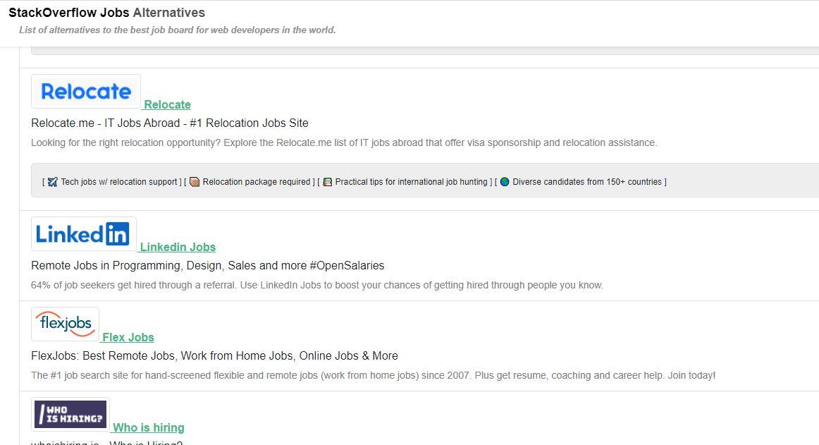Visit the Flex Jobs link

(x=128, y=337)
